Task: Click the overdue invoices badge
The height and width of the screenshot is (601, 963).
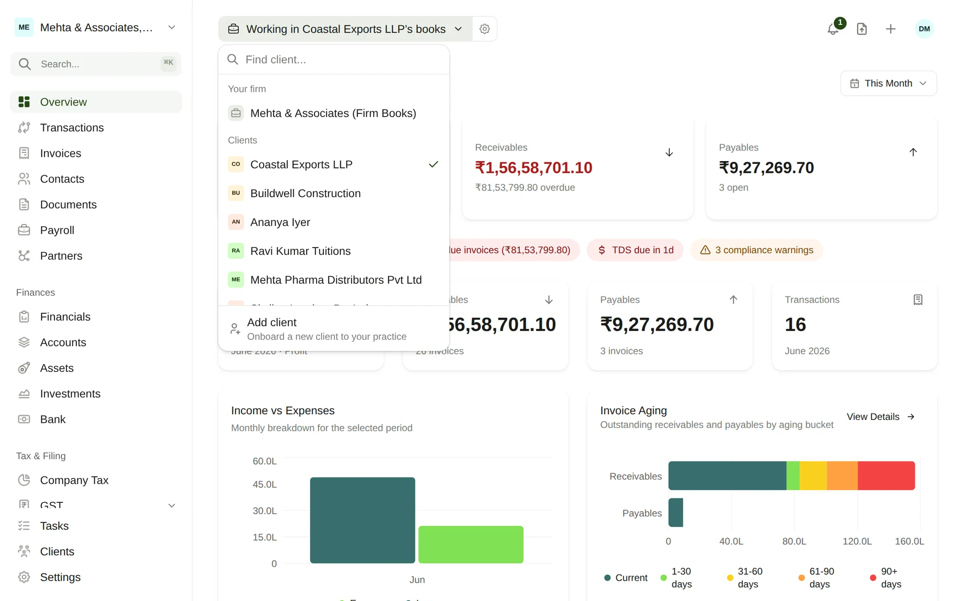Action: point(514,250)
